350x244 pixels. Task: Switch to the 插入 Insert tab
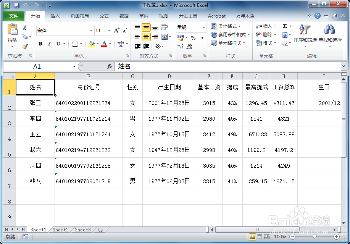click(x=55, y=16)
